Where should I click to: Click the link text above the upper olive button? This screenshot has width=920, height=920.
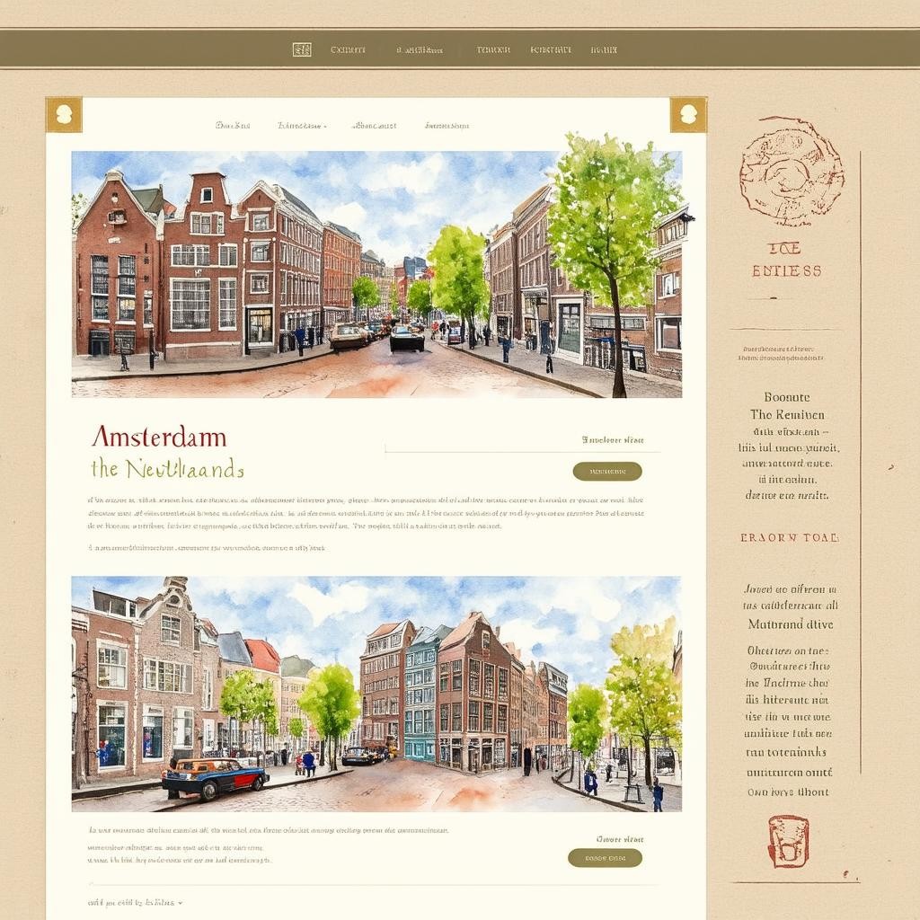[x=613, y=440]
